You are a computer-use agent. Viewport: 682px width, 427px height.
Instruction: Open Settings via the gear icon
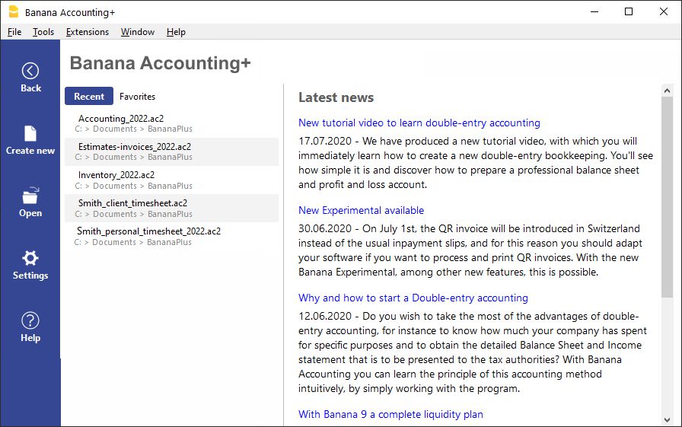[30, 258]
